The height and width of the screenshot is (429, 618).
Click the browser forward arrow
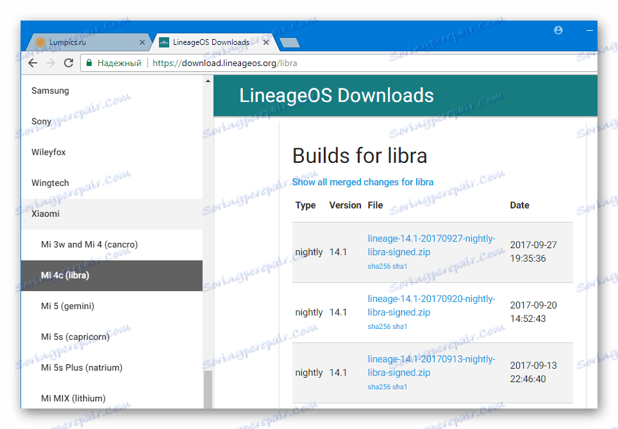pos(51,63)
